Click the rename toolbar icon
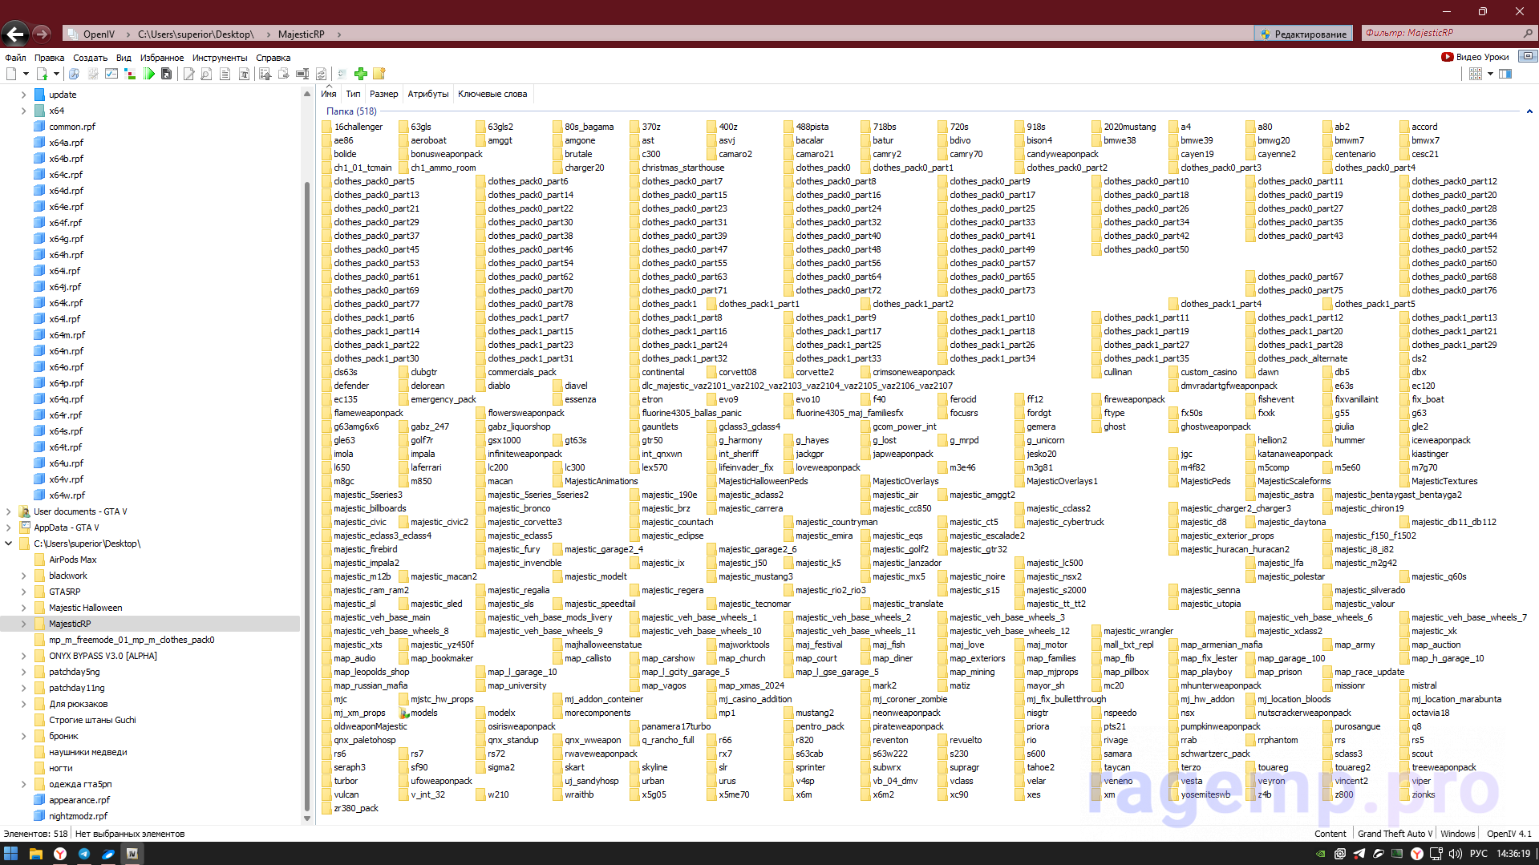Screen dimensions: 1539x865 pos(302,74)
